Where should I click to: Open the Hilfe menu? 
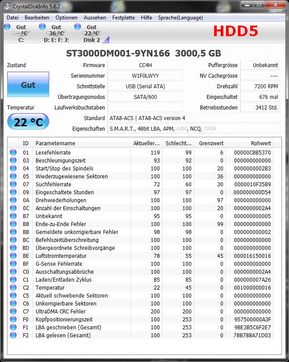point(146,18)
